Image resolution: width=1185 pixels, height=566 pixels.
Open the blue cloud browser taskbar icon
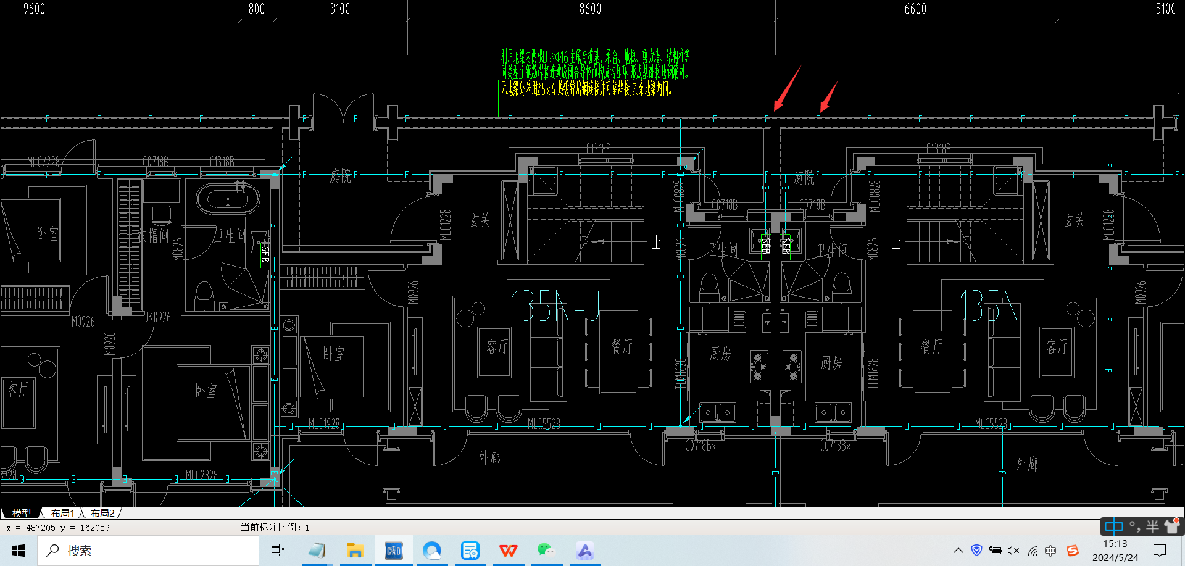coord(432,551)
